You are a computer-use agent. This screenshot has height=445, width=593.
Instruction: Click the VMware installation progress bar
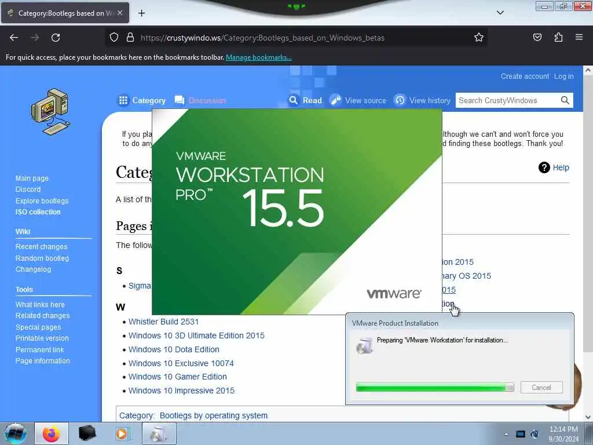click(x=435, y=387)
